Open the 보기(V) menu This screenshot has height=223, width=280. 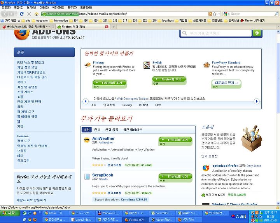click(x=31, y=7)
